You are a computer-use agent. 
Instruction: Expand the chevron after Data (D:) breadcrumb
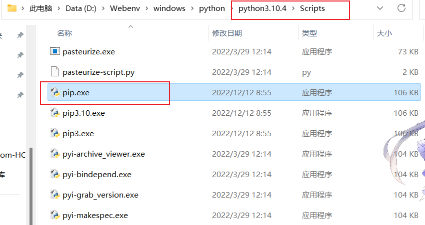click(x=103, y=9)
